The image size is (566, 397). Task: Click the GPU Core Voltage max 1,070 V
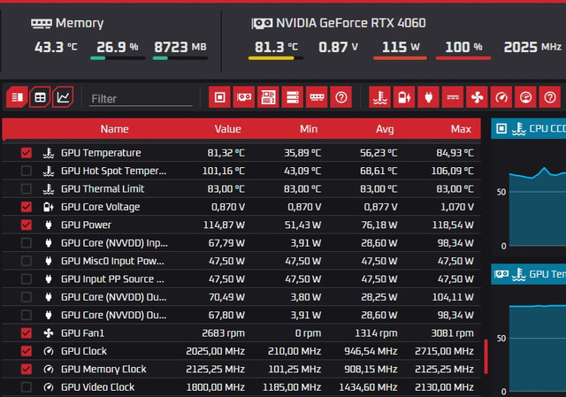[x=457, y=207]
